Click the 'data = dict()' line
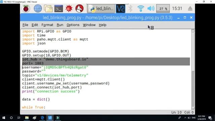Viewport: 215px width, 121px height. 36,99
